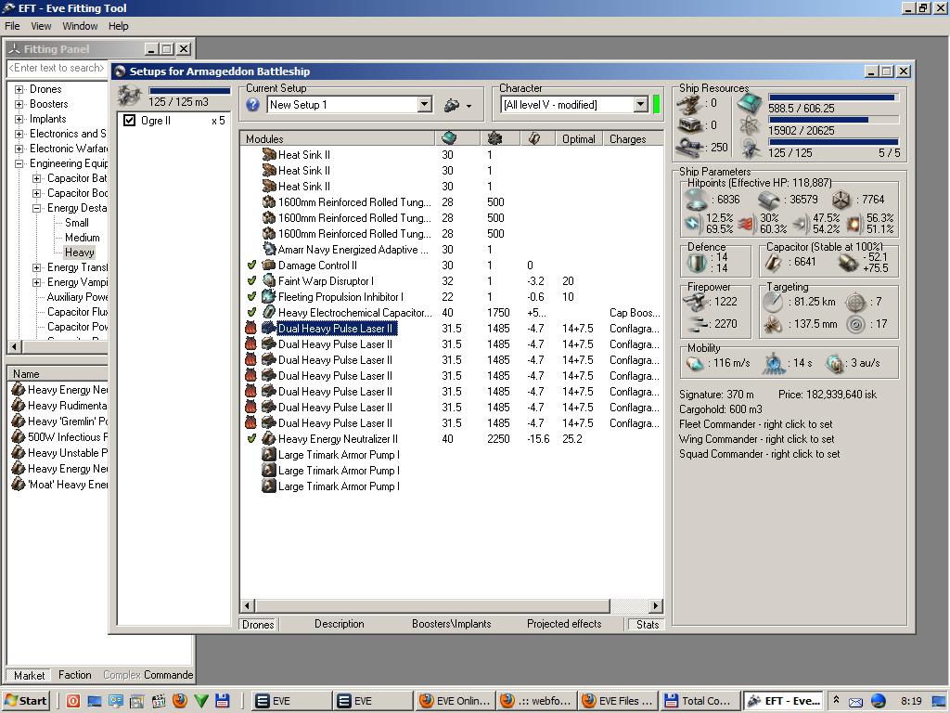This screenshot has width=950, height=713.
Task: Click the drone bay capacity bar 125 / 125 m3
Action: click(189, 91)
